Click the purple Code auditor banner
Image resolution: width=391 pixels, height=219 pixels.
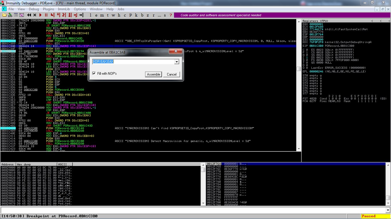pyautogui.click(x=282, y=15)
